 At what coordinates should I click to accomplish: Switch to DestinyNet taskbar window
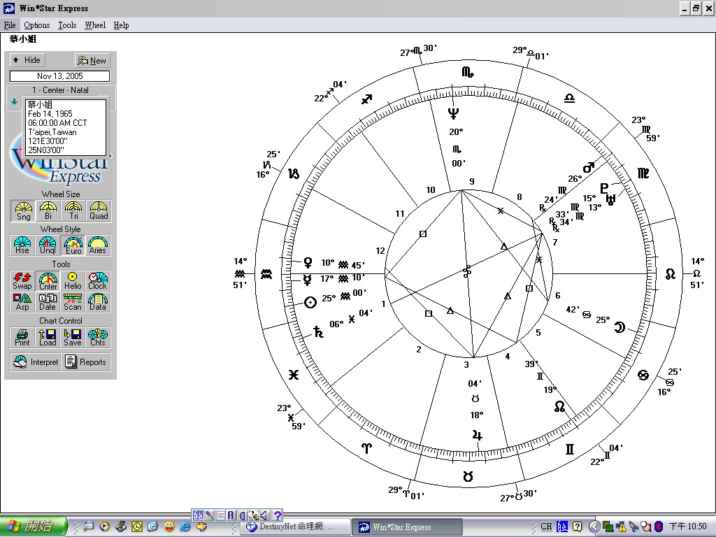pyautogui.click(x=294, y=527)
